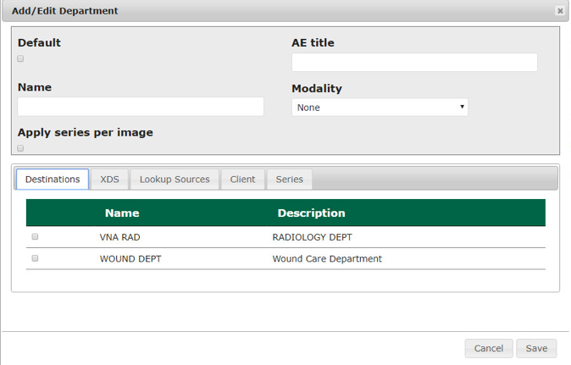Toggle Apply series per image checkbox
571x365 pixels.
pyautogui.click(x=21, y=148)
